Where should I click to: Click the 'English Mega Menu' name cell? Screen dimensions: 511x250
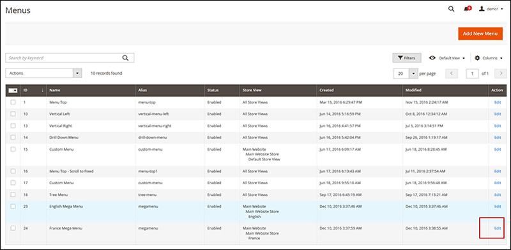pyautogui.click(x=66, y=207)
